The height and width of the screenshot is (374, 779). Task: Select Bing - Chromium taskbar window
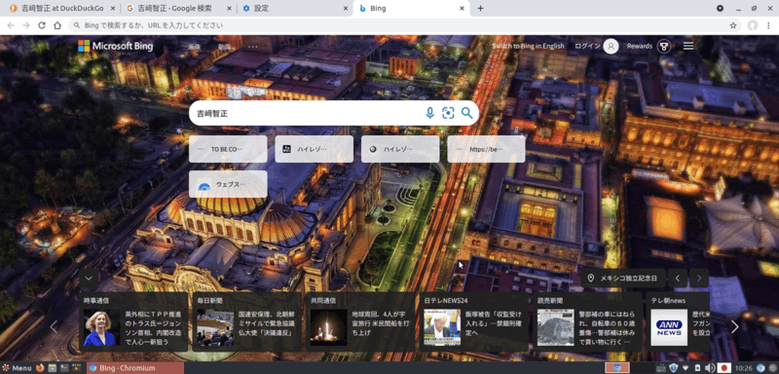[x=135, y=368]
